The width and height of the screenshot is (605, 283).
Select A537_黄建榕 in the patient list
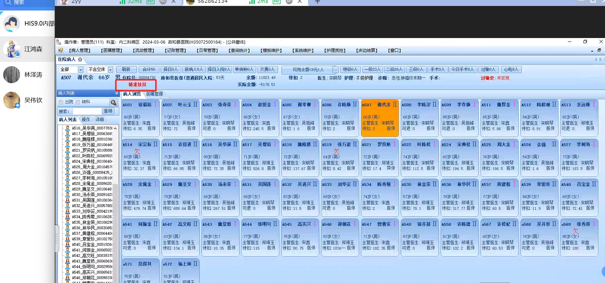(92, 233)
